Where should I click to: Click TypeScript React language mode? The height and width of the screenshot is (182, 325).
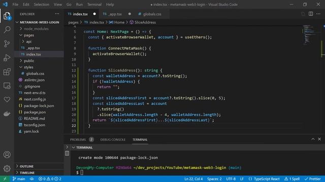[267, 179]
